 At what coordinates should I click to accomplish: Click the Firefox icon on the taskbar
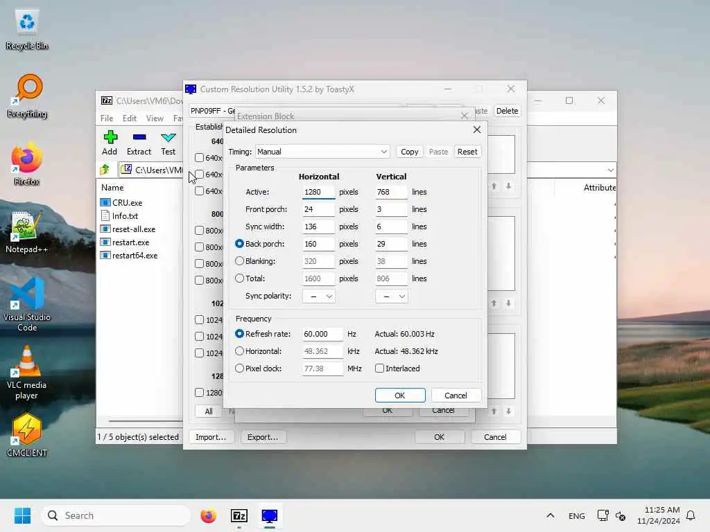tap(208, 515)
